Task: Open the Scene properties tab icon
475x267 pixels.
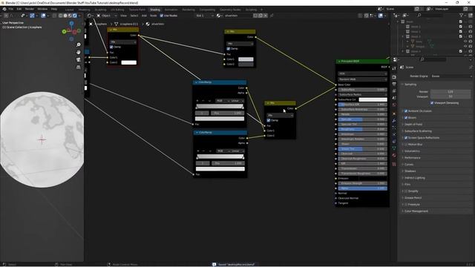Action: tap(394, 98)
